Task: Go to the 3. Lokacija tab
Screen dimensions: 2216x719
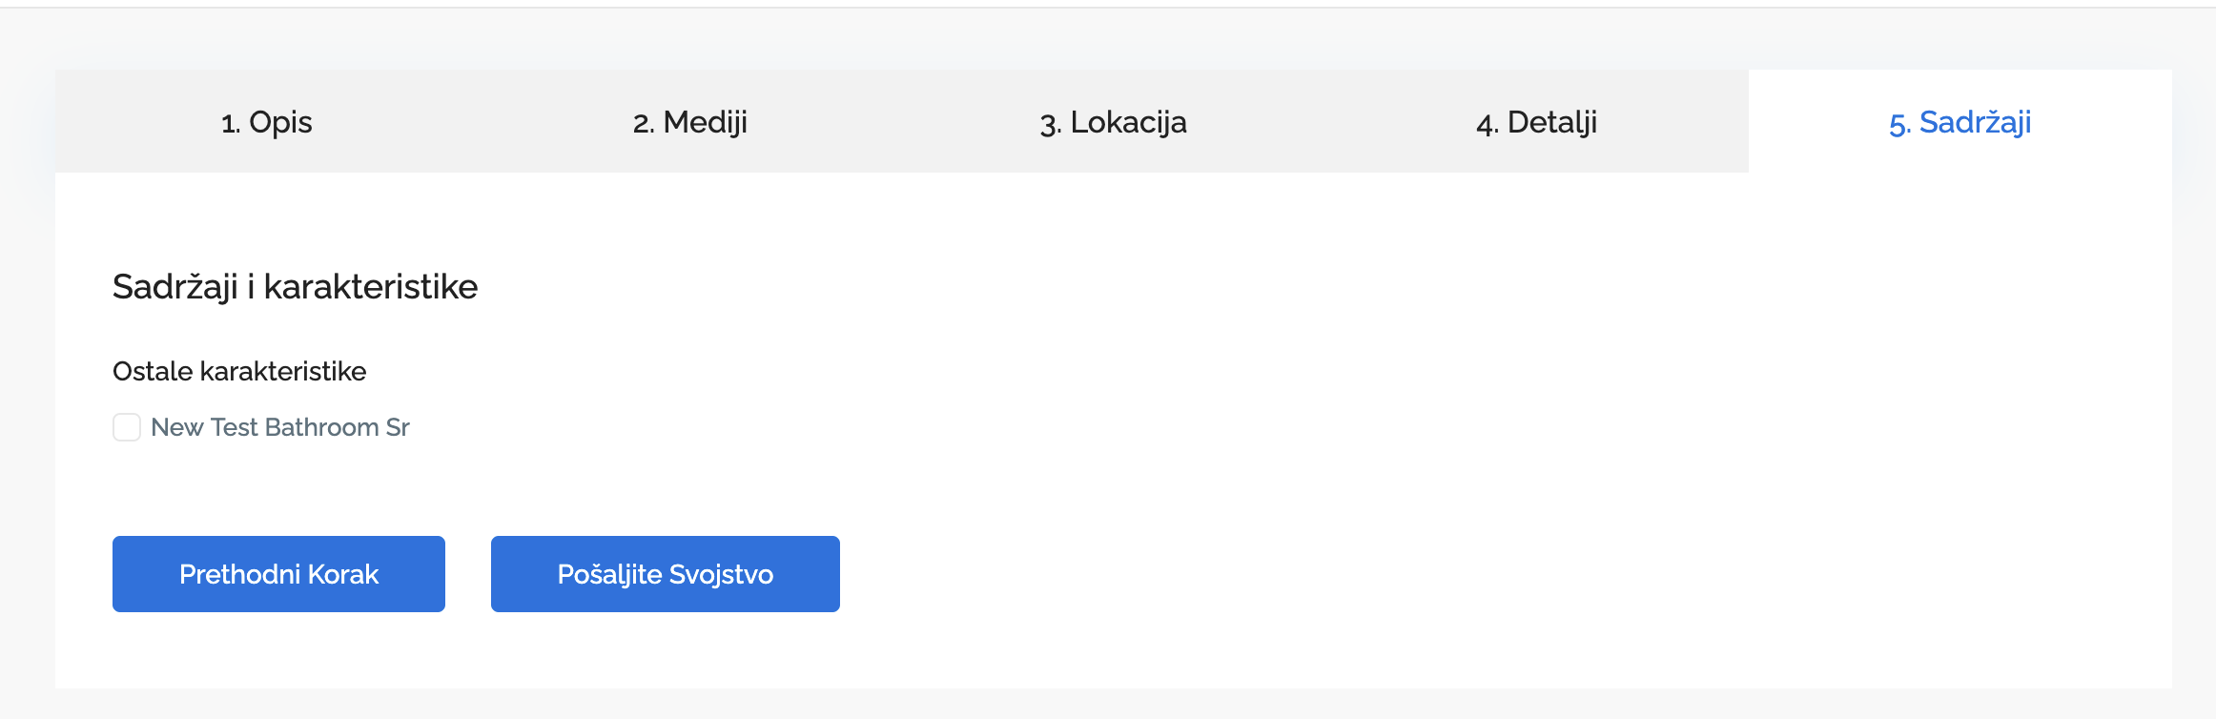Action: [1113, 122]
